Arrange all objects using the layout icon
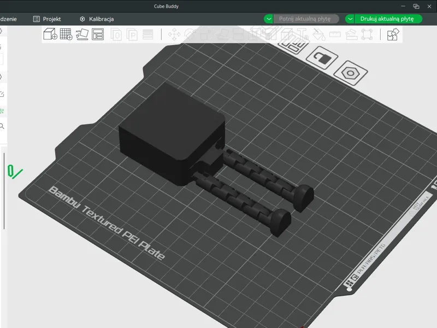The image size is (437, 328). click(x=98, y=34)
